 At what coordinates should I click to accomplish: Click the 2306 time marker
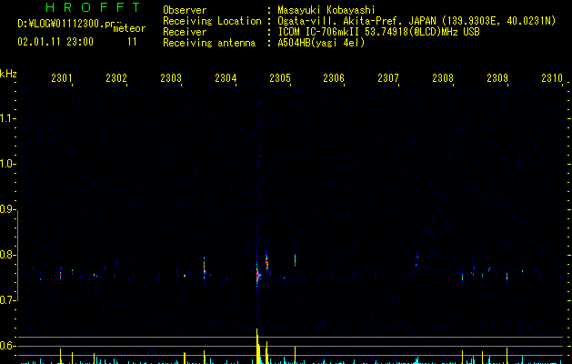tap(334, 78)
